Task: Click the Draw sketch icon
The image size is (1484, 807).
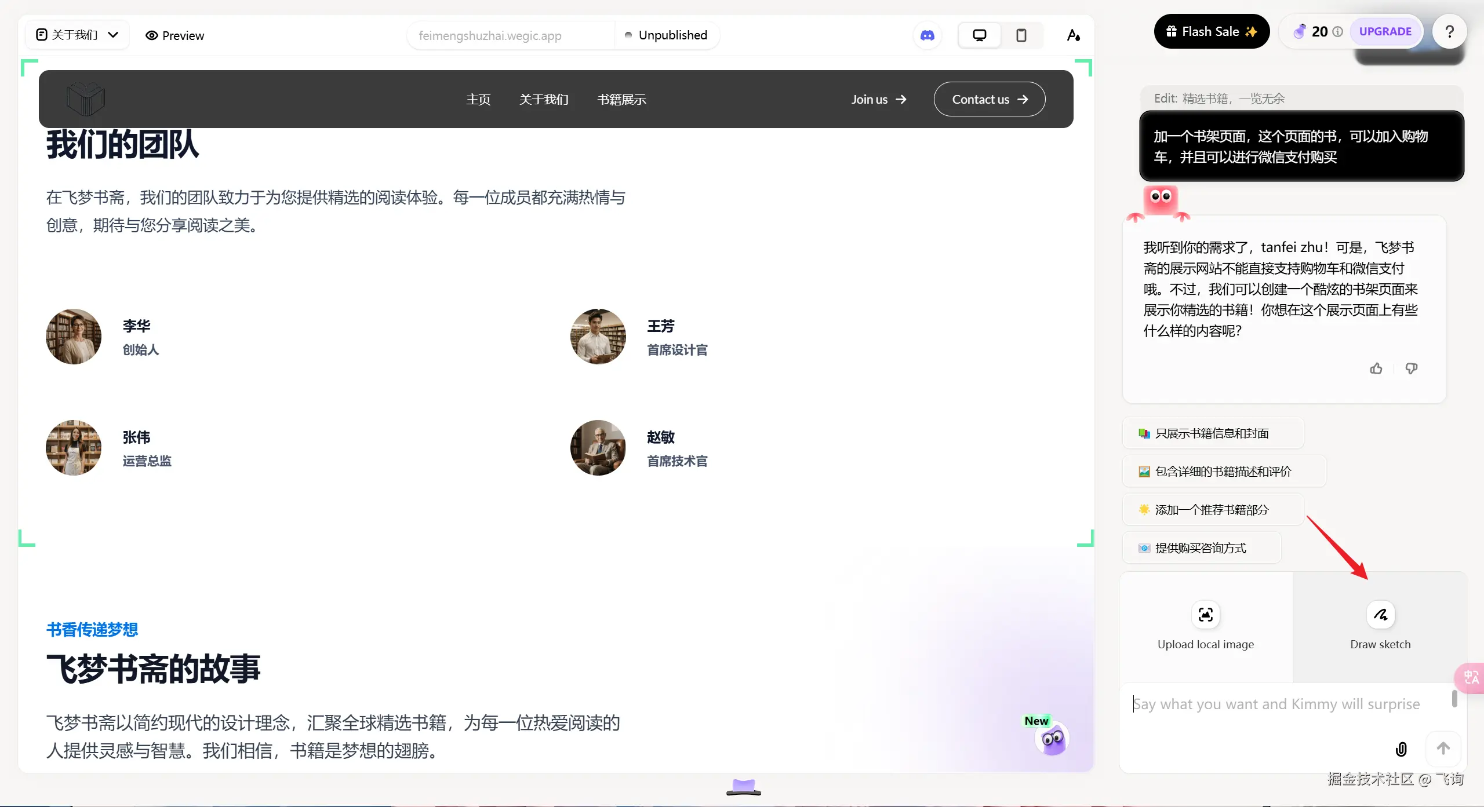Action: click(x=1380, y=615)
